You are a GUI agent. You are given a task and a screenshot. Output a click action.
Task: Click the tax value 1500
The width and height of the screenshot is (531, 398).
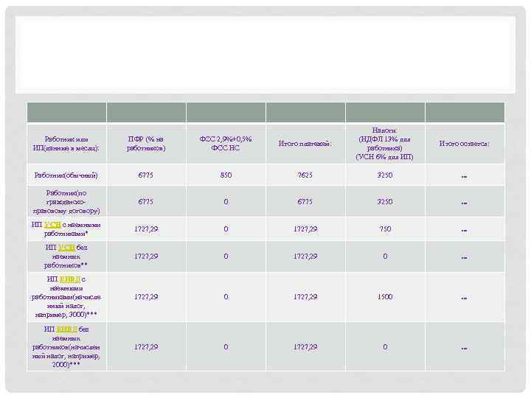click(x=385, y=297)
